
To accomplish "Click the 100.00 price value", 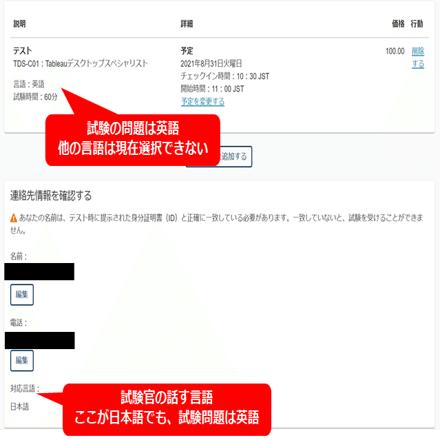I will click(395, 52).
